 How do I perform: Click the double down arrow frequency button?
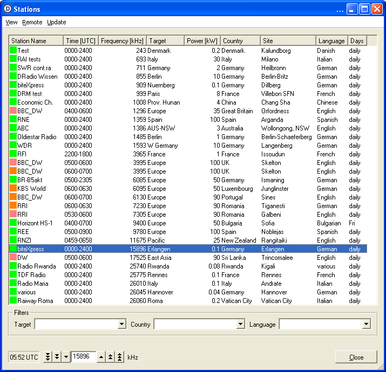57,357
